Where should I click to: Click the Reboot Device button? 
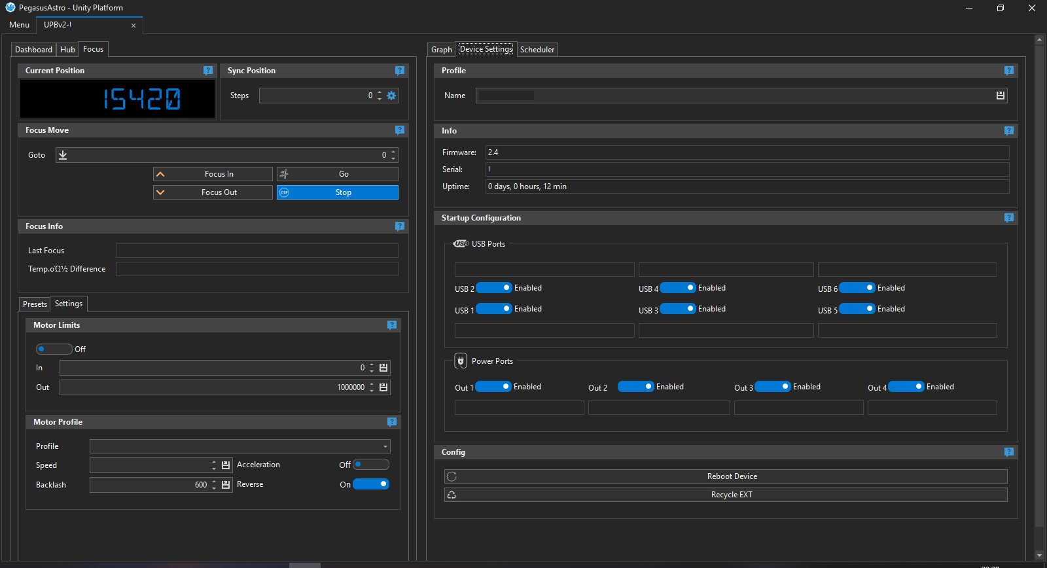click(x=726, y=476)
